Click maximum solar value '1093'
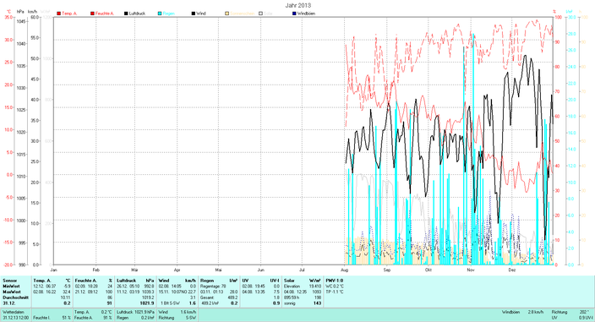The height and width of the screenshot is (322, 595). (317, 292)
